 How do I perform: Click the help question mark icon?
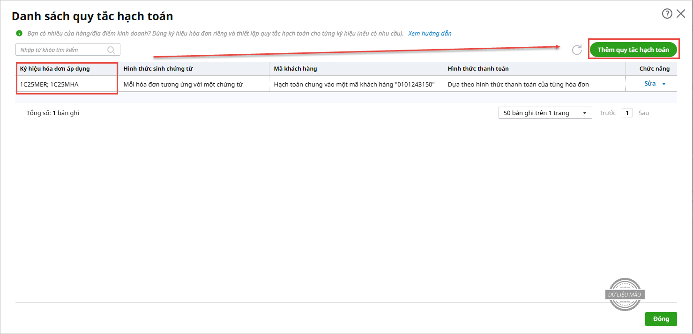click(x=667, y=14)
